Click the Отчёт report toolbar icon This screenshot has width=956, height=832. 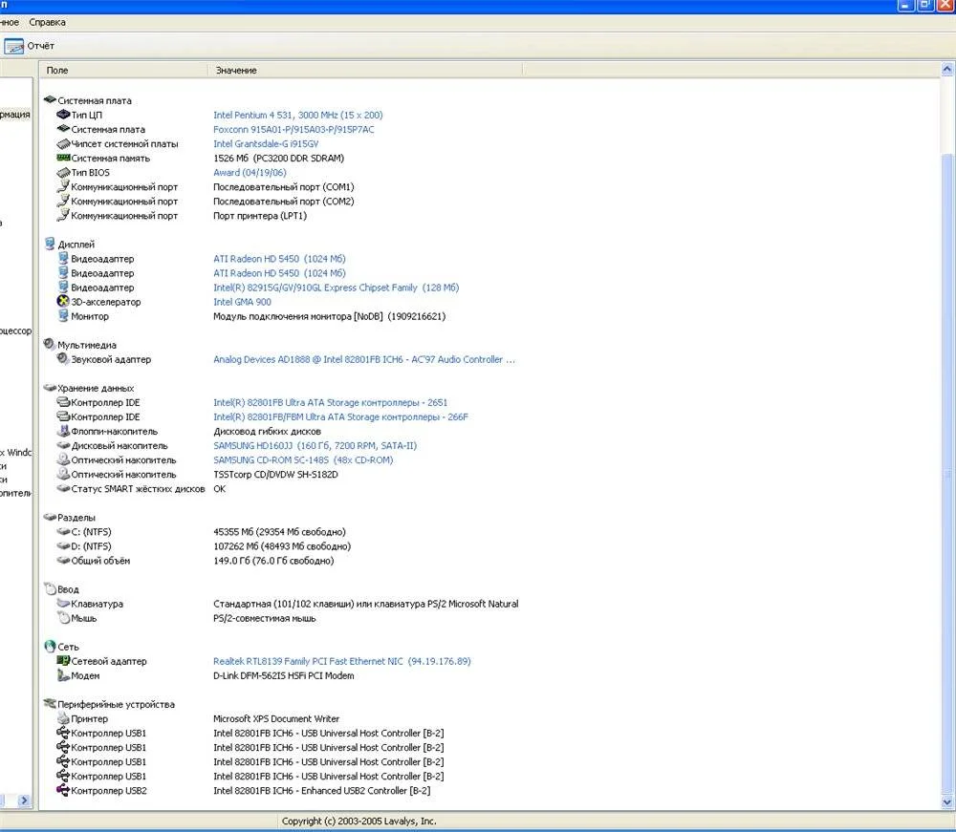[13, 46]
